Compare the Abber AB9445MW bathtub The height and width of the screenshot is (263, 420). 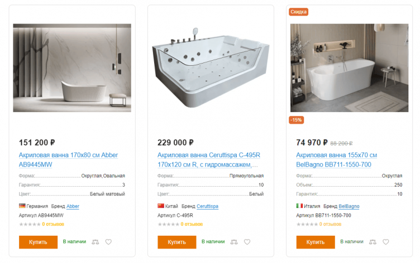[x=94, y=242]
